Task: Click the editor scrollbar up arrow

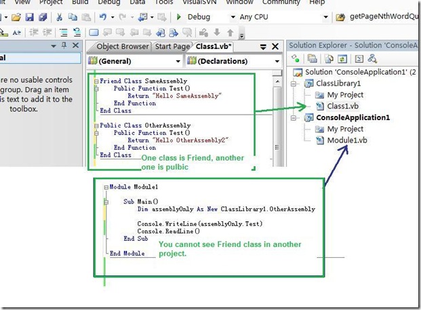Action: 277,81
